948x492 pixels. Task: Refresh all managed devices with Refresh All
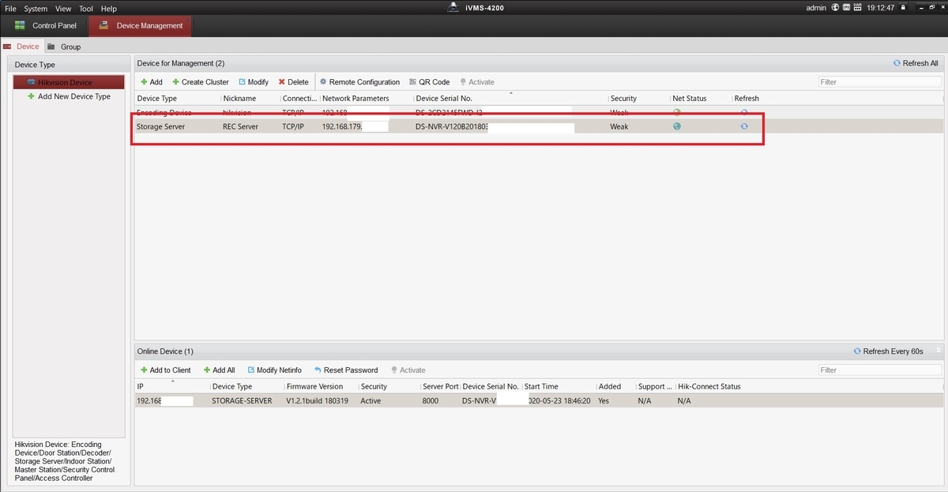point(916,63)
